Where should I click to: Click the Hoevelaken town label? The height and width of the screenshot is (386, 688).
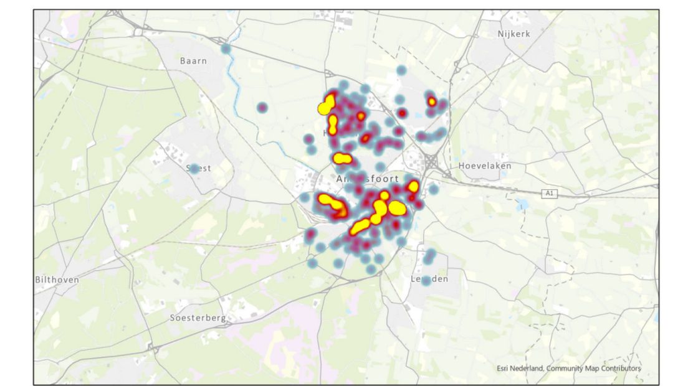(484, 166)
